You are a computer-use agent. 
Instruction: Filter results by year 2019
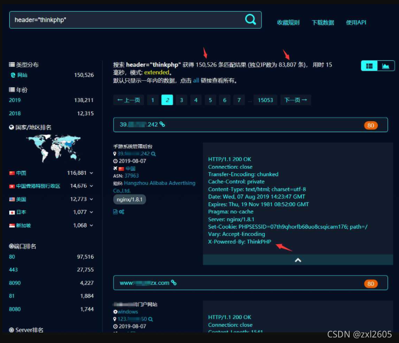[15, 100]
